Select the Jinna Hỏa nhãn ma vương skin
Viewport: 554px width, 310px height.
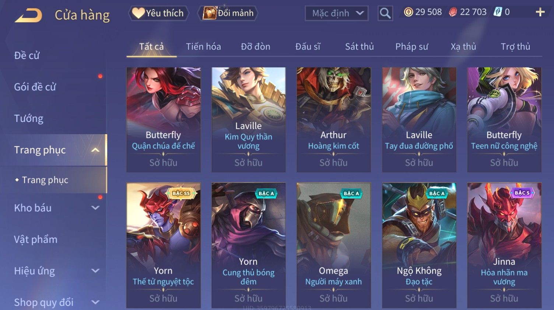[504, 245]
